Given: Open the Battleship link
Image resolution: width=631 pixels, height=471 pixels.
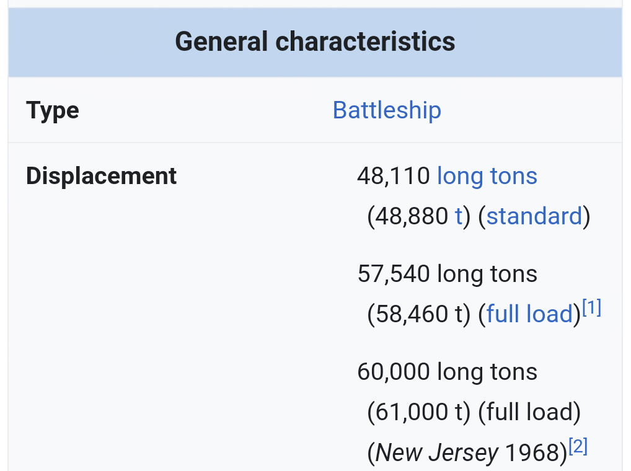Looking at the screenshot, I should (x=387, y=110).
